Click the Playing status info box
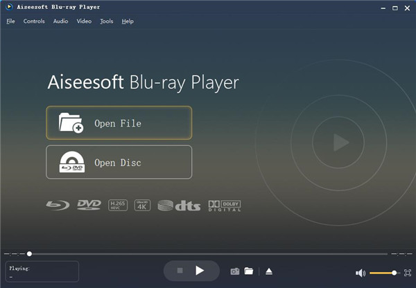416x288 pixels. 42,271
